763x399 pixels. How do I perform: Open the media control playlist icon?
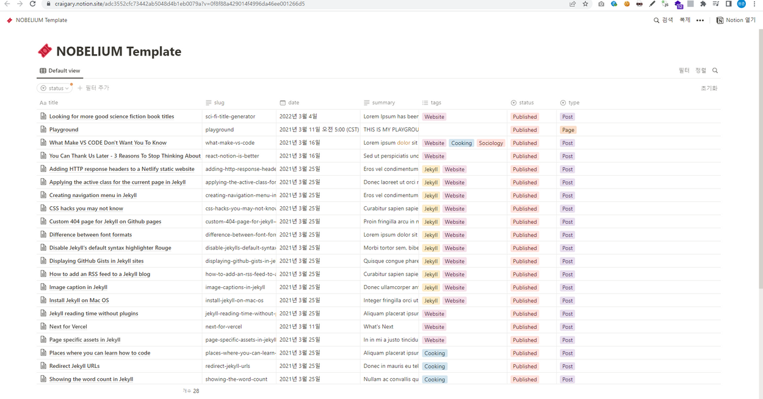coord(716,4)
